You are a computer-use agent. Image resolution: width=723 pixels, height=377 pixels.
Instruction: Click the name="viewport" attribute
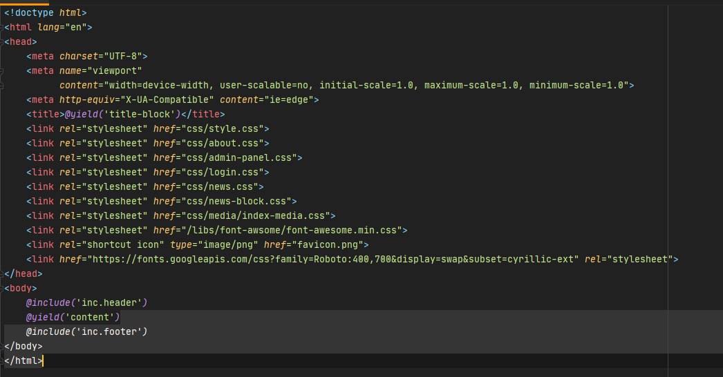(100, 70)
